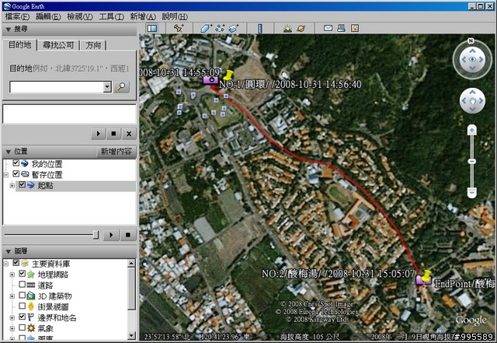Expand the 起點 tree node
497x343 pixels.
pyautogui.click(x=12, y=185)
